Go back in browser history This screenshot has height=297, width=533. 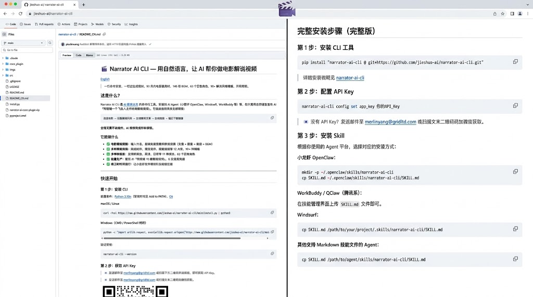pyautogui.click(x=5, y=14)
